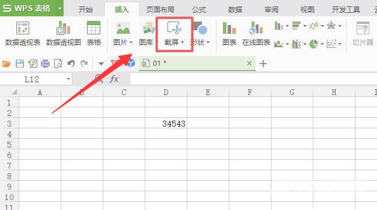The image size is (377, 210).
Task: Expand the 图片 dropdown arrow
Action: click(131, 43)
